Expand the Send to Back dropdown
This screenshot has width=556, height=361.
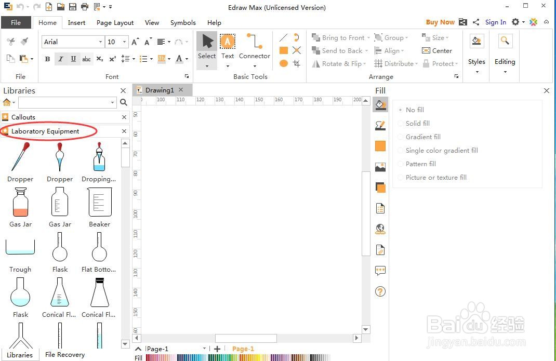pyautogui.click(x=366, y=51)
